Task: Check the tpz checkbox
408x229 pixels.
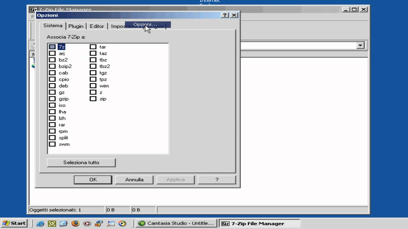Action: coord(93,79)
